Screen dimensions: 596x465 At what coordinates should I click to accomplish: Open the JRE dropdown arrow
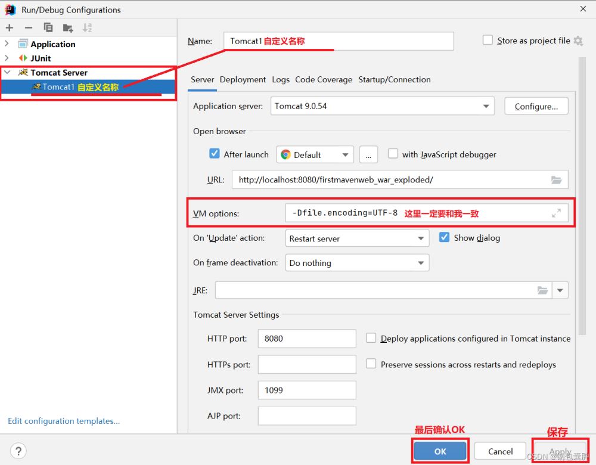pyautogui.click(x=560, y=290)
